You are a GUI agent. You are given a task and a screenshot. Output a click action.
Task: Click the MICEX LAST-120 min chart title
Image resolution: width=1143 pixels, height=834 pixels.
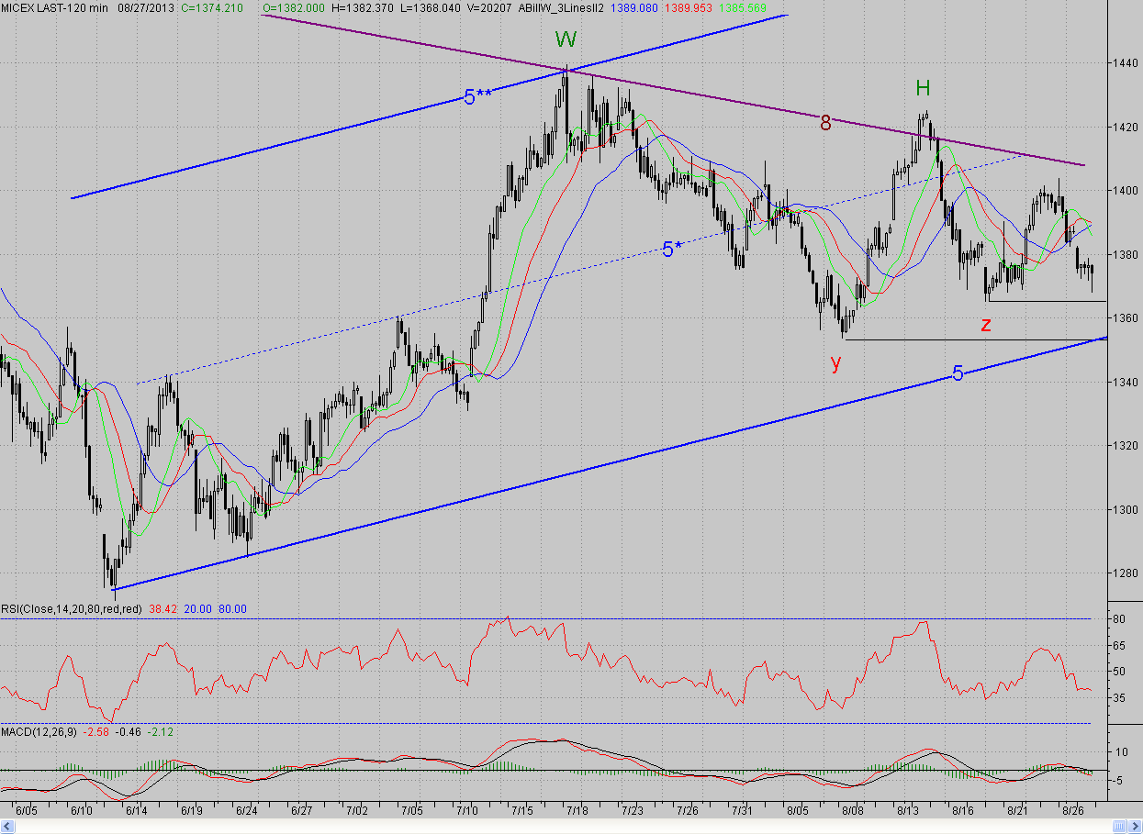[60, 6]
